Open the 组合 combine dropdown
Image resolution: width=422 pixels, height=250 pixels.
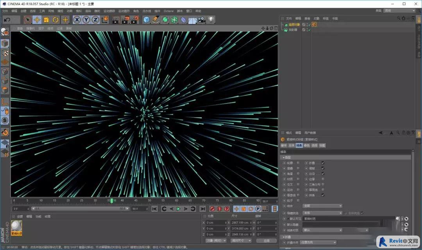pos(322,206)
